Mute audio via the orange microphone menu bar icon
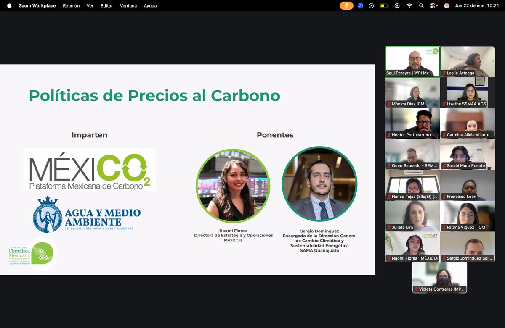The width and height of the screenshot is (505, 328). [x=346, y=5]
